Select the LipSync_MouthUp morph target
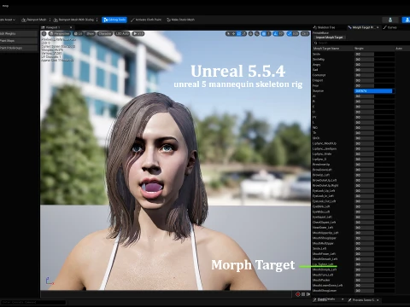Screen dimensions: 410x307 click(325, 143)
